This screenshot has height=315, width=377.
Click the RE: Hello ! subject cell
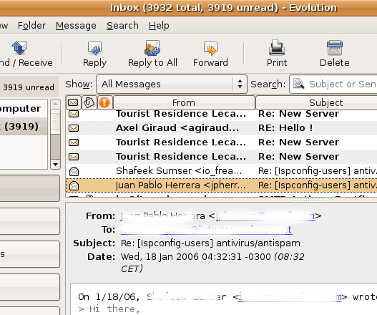[285, 127]
